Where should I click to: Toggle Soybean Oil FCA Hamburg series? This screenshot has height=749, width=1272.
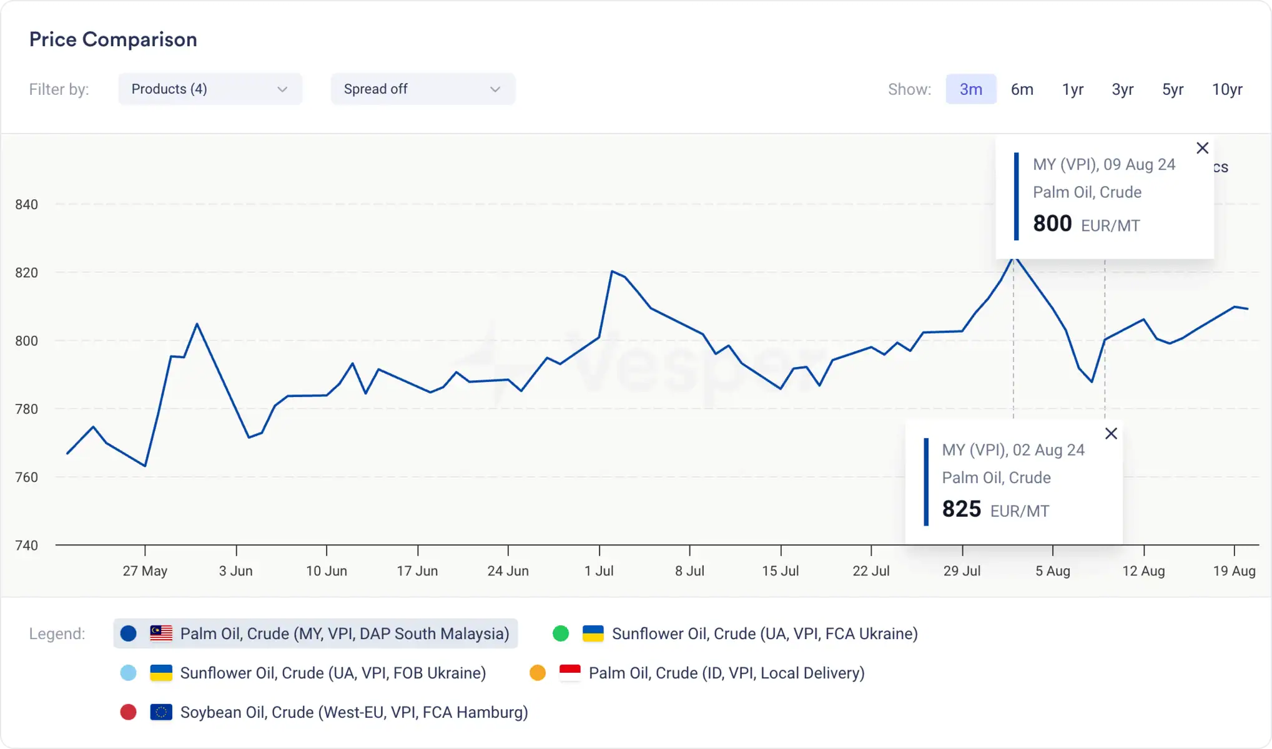pyautogui.click(x=323, y=712)
